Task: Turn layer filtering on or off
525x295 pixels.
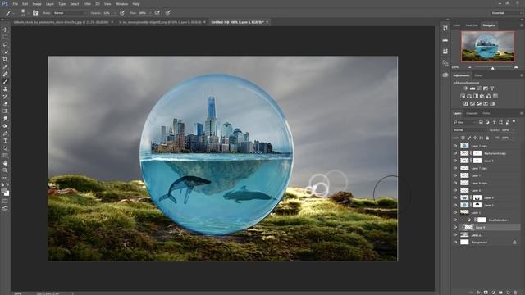Action: coord(514,122)
